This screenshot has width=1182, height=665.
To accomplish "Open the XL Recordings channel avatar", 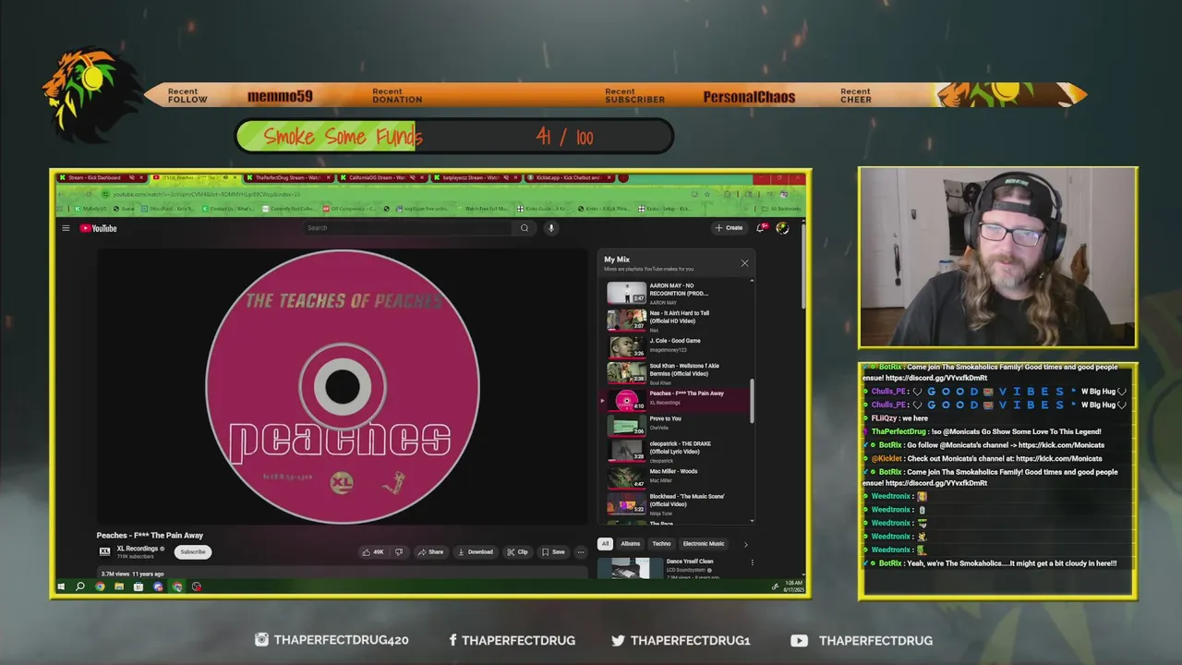I will (105, 551).
